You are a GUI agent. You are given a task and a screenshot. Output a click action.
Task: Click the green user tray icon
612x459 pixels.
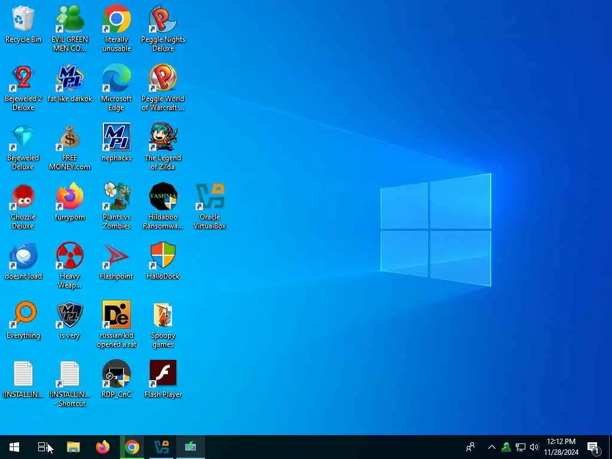(506, 447)
